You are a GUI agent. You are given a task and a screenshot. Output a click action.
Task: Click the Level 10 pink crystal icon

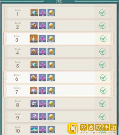click(43, 129)
